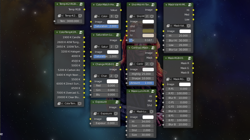Click the Exposur 0.000 value field
The width and height of the screenshot is (250, 140).
point(105,123)
